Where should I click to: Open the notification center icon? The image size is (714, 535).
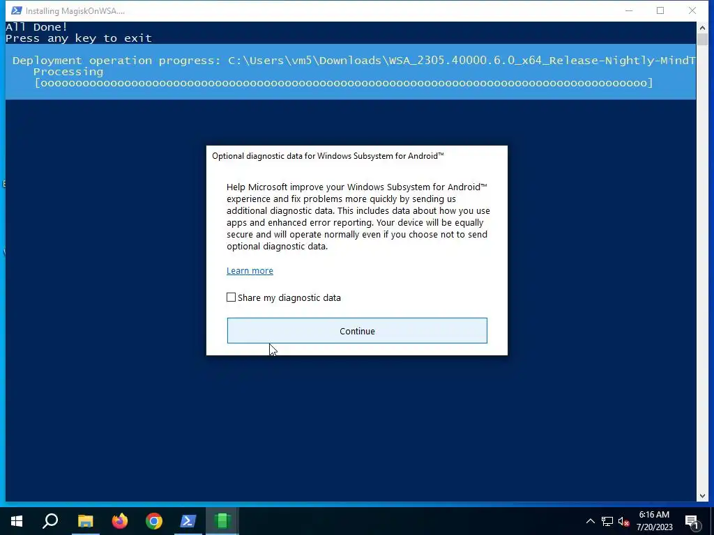click(692, 522)
